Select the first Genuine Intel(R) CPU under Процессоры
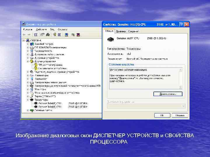 pyautogui.click(x=63, y=103)
